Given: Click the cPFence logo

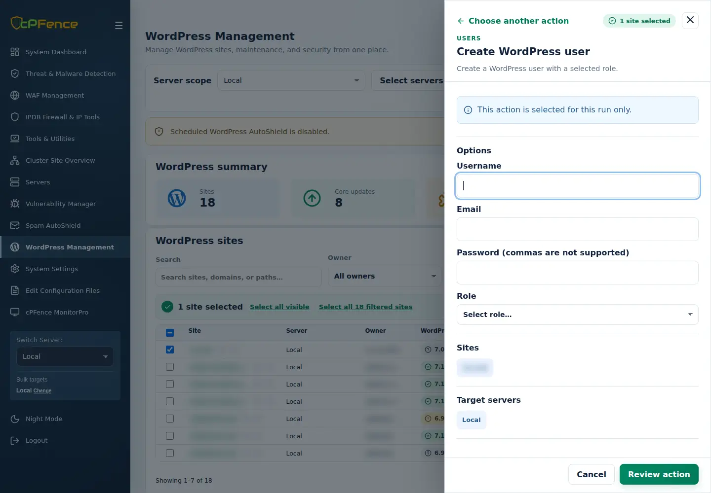Looking at the screenshot, I should pyautogui.click(x=44, y=23).
